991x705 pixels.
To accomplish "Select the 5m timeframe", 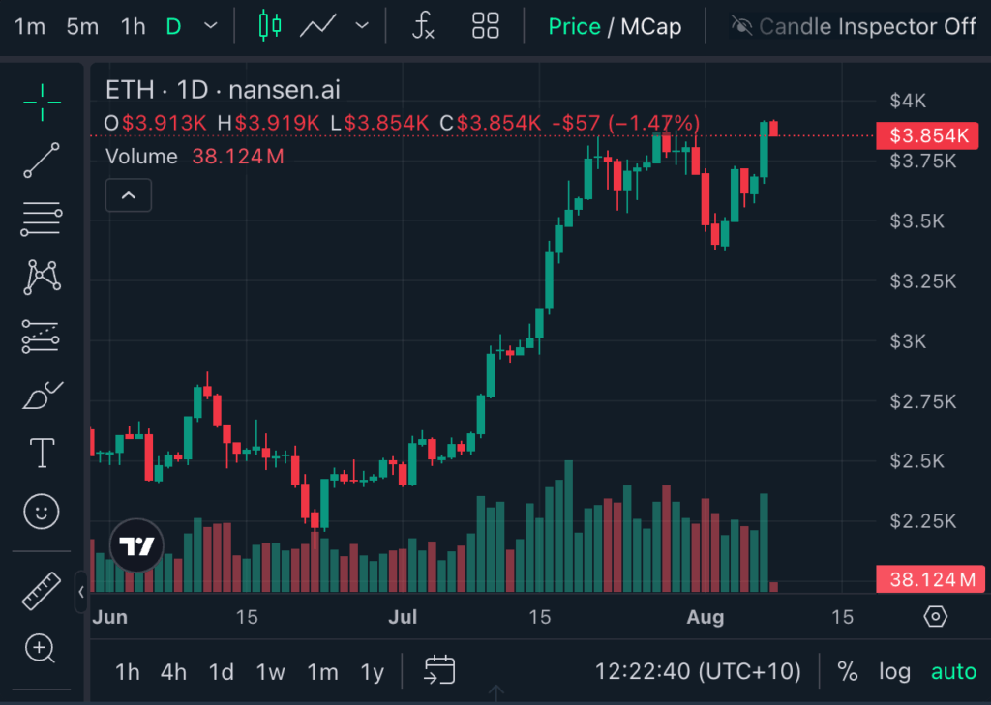I will pyautogui.click(x=82, y=26).
